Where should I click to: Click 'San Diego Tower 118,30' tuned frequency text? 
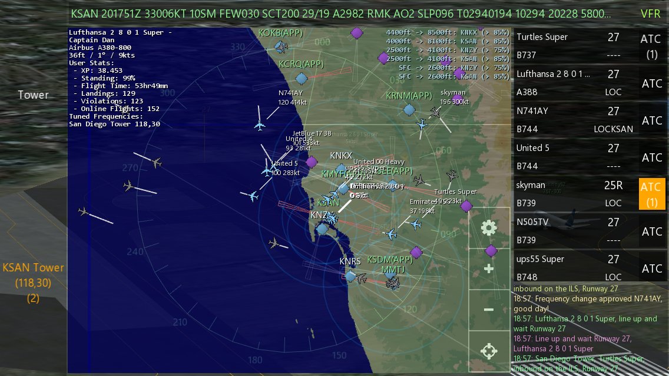[x=114, y=124]
